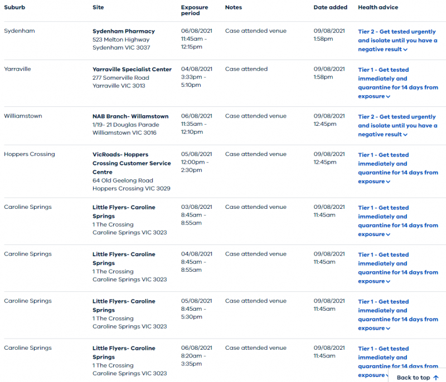Select the Yarraville Specialist Center site name

[x=132, y=70]
